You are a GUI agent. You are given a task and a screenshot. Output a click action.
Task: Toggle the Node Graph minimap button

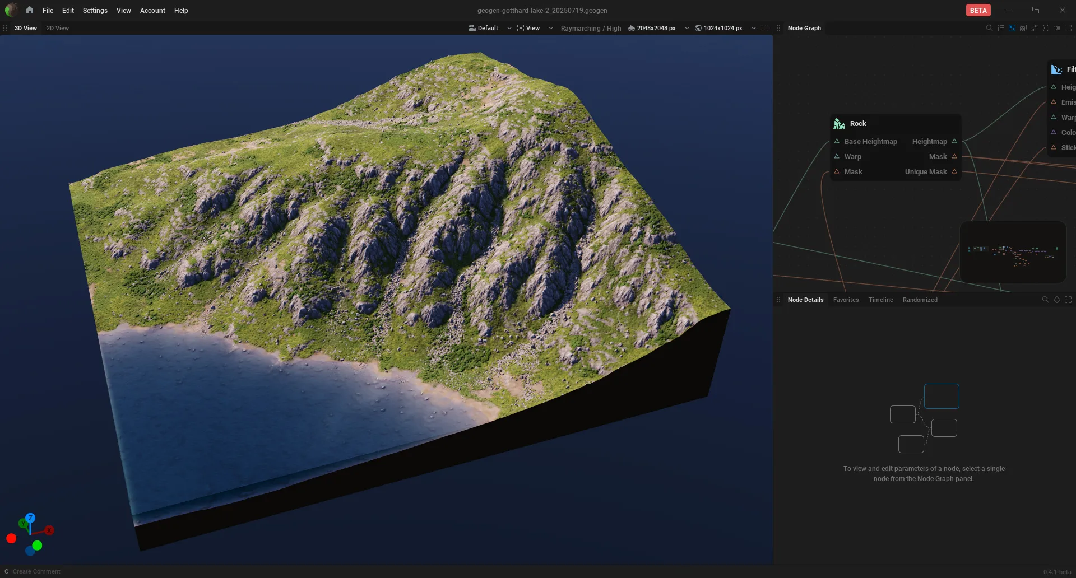1012,28
